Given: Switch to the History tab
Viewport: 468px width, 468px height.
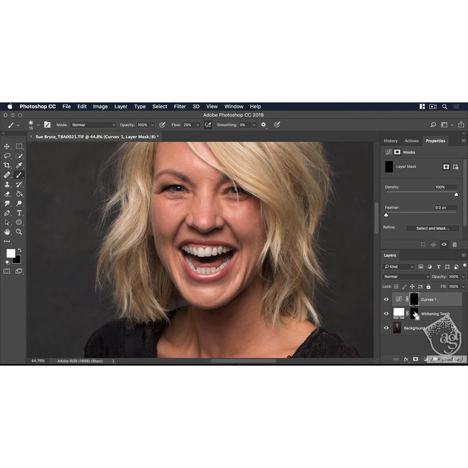Looking at the screenshot, I should click(391, 141).
